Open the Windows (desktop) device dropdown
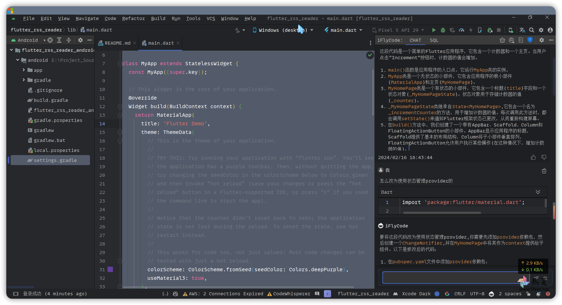This screenshot has width=562, height=305. click(283, 30)
